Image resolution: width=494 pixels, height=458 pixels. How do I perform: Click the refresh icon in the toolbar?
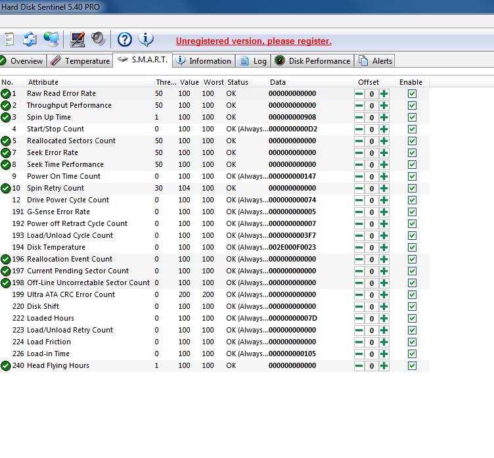pos(30,39)
